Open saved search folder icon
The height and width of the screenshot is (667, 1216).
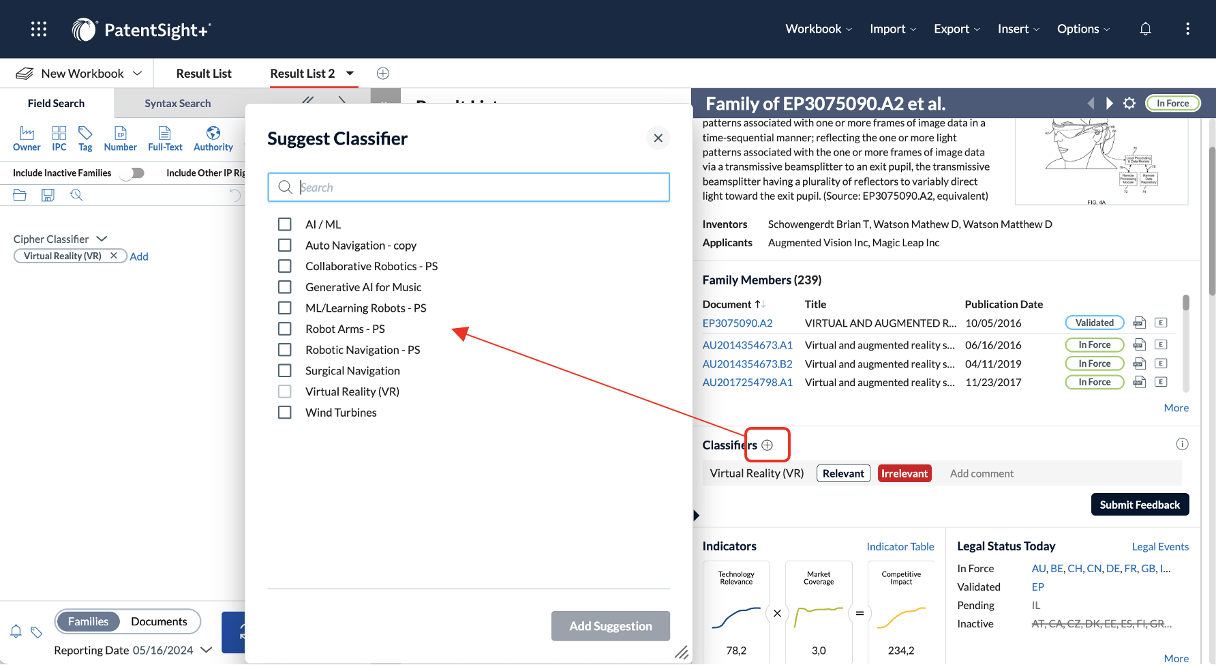coord(20,195)
